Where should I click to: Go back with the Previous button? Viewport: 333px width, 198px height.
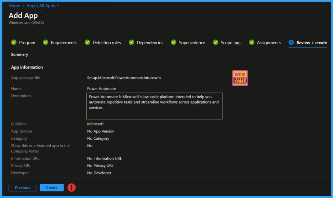pyautogui.click(x=22, y=188)
